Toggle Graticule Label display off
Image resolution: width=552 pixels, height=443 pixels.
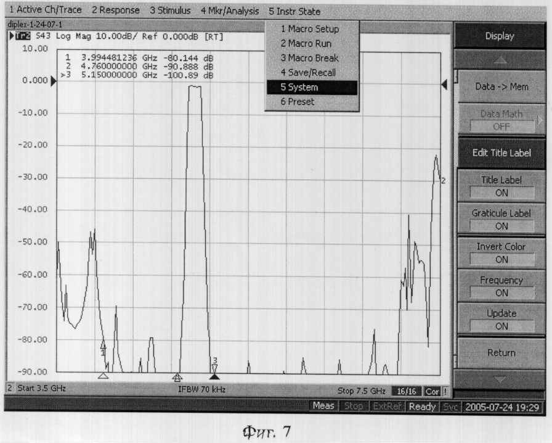coord(500,219)
